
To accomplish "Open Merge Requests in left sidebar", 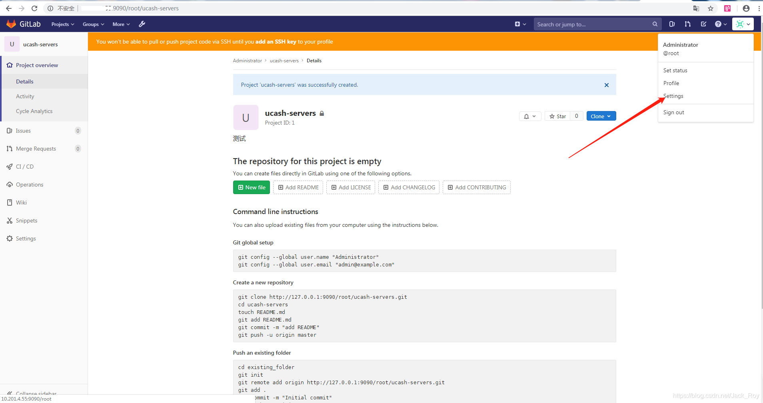I will coord(36,149).
